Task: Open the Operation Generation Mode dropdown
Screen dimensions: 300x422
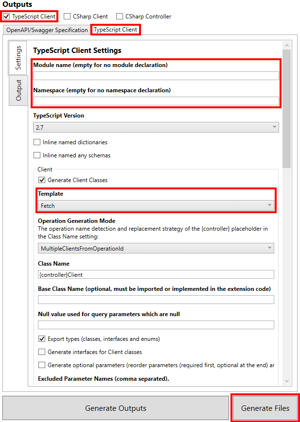Action: point(156,248)
